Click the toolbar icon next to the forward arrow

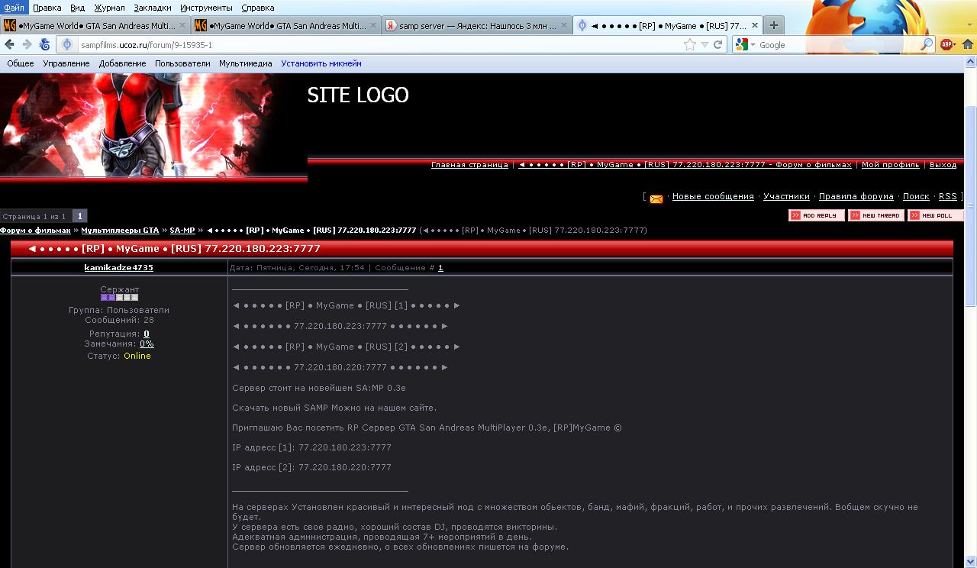pyautogui.click(x=44, y=45)
